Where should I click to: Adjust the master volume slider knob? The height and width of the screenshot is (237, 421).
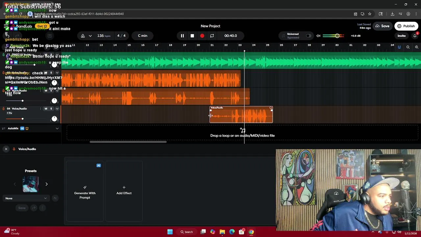pos(337,36)
